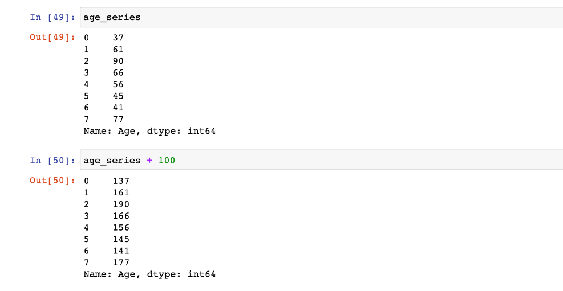This screenshot has width=563, height=291.
Task: Select the In [50] prompt label
Action: point(53,160)
